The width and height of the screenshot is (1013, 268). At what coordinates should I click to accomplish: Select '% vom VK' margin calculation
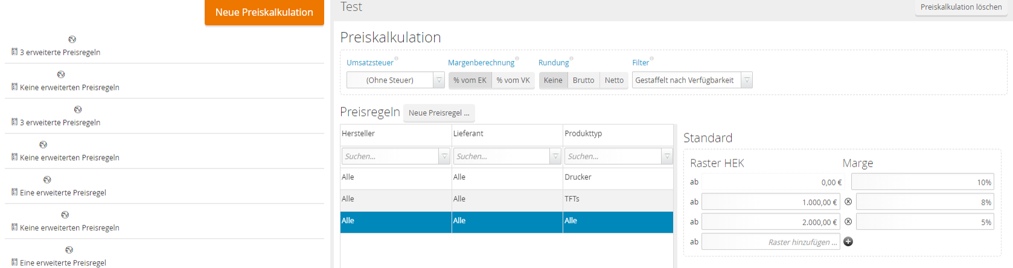513,80
